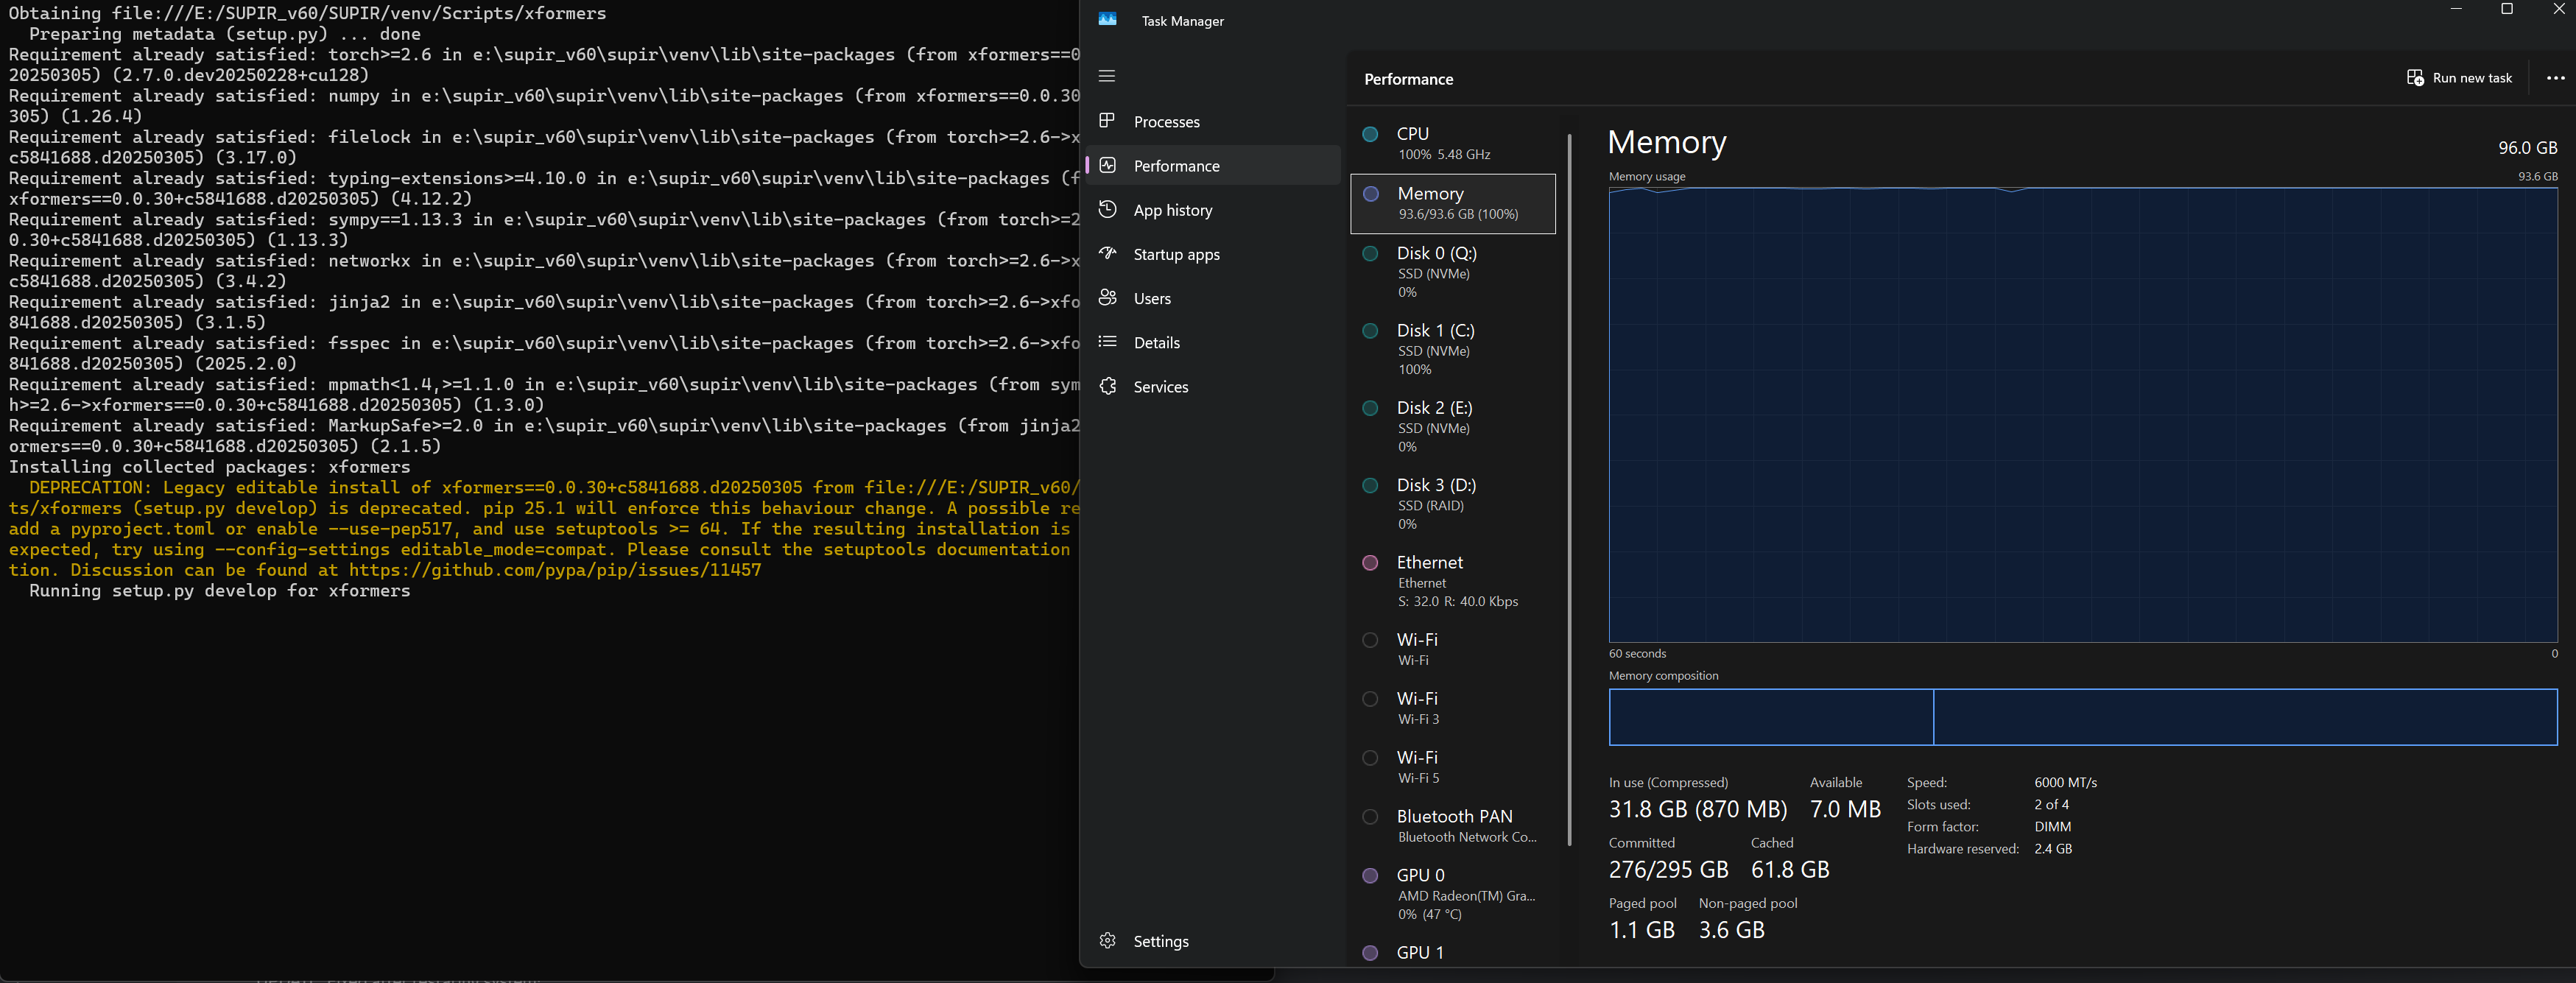This screenshot has width=2576, height=983.
Task: Open the Processes page icon
Action: pyautogui.click(x=1107, y=121)
